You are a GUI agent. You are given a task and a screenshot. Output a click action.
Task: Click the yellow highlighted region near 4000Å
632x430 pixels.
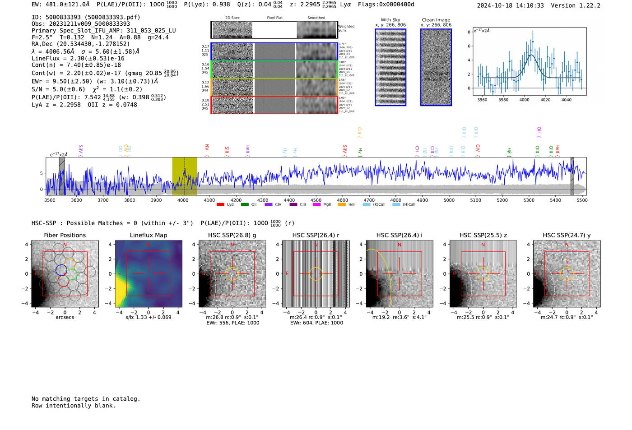click(185, 176)
